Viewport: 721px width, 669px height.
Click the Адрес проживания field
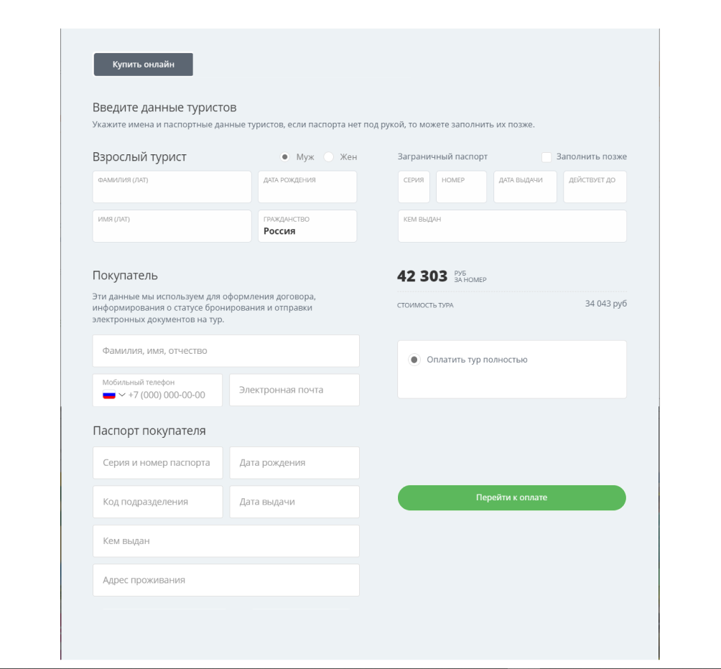pos(225,580)
